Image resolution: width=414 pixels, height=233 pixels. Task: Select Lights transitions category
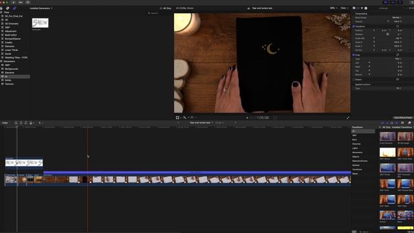coord(355,148)
